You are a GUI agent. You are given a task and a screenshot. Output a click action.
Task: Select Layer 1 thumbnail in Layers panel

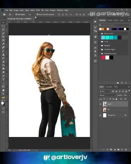104,104
